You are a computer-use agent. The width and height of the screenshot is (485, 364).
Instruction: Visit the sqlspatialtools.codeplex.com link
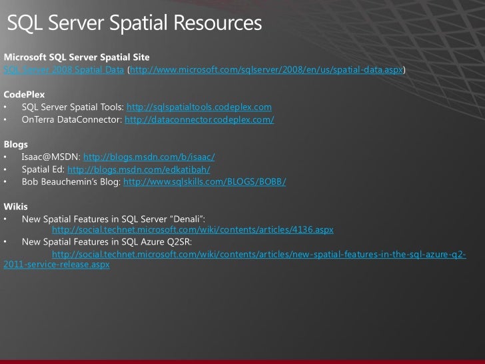click(199, 107)
